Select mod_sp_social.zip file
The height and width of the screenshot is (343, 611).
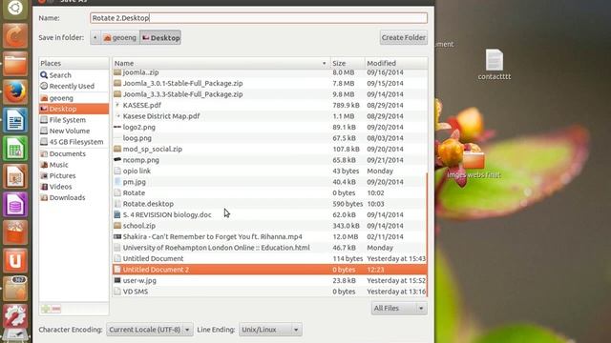coord(269,149)
